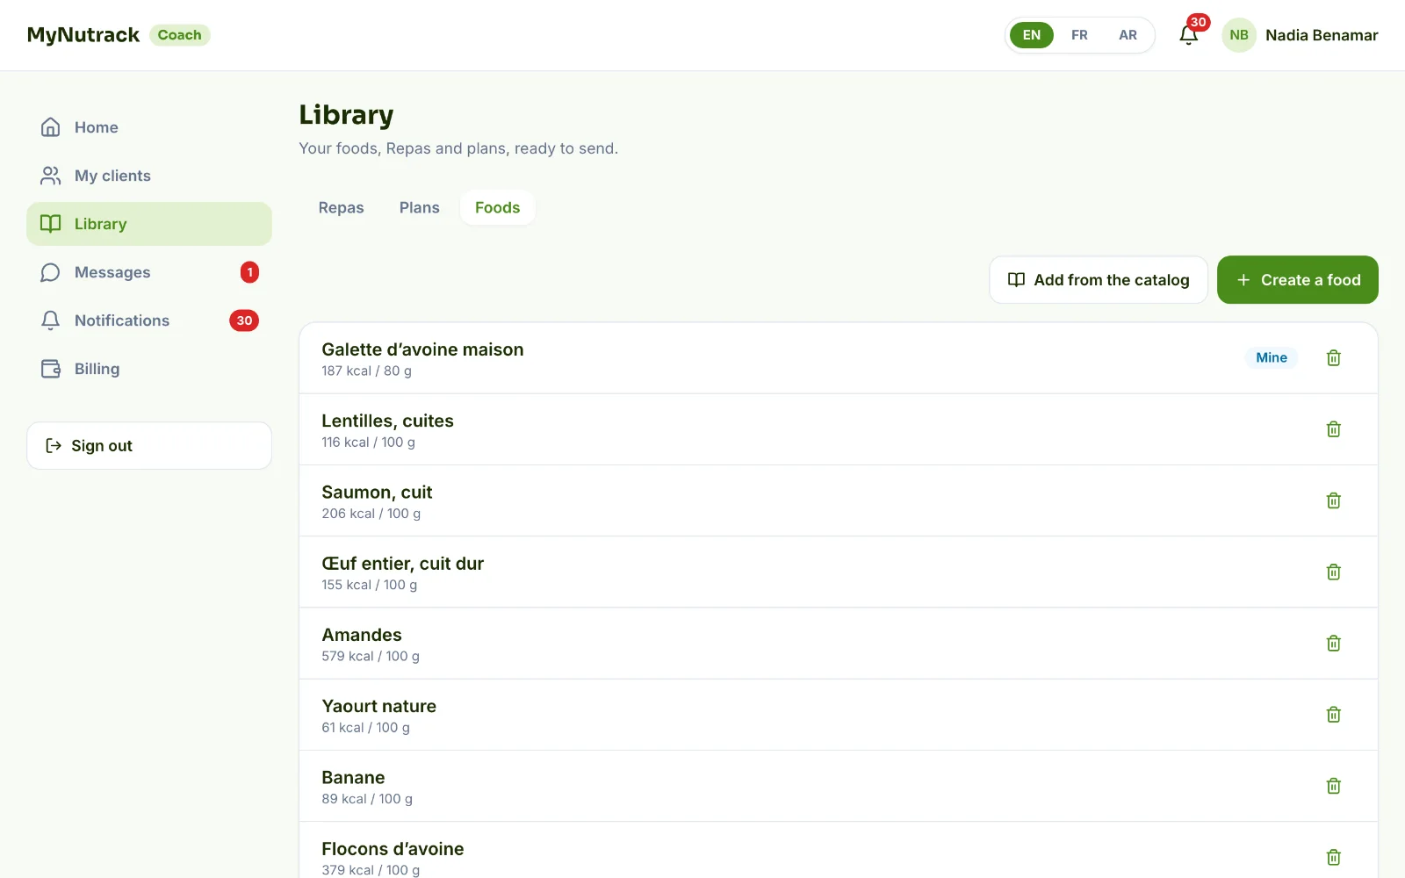
Task: Click Create a food button
Action: click(x=1298, y=280)
